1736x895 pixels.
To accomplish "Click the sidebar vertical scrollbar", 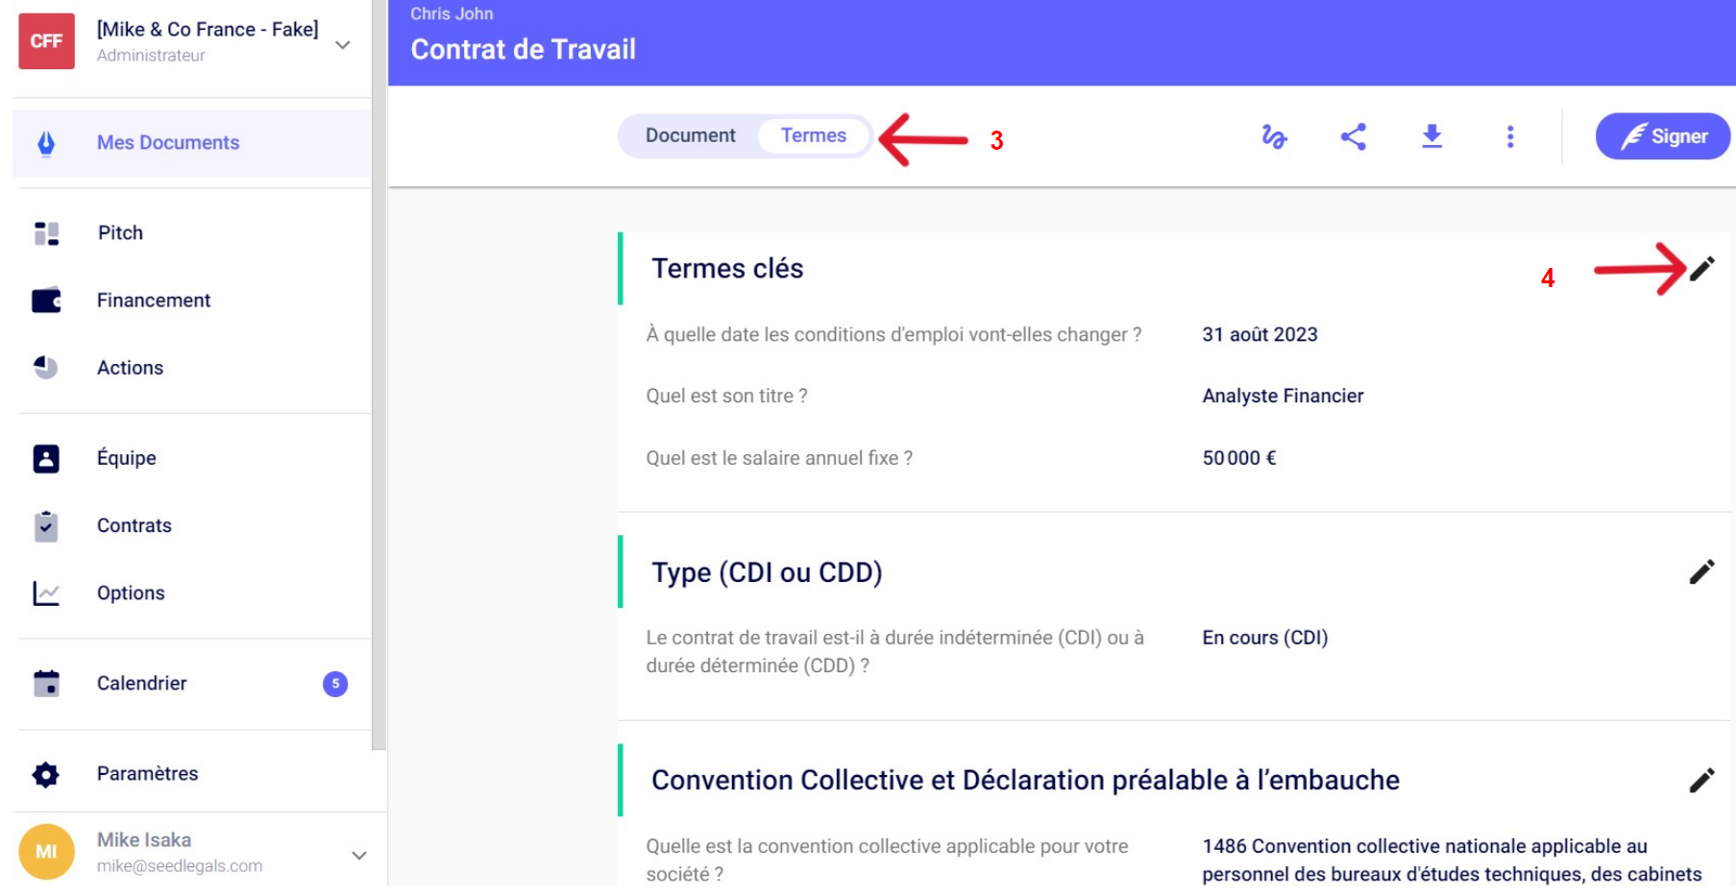I will 379,384.
